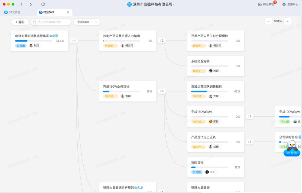Image resolution: width=302 pixels, height=193 pixels.
Task: Click the @小巫 mention link
Action: [54, 36]
